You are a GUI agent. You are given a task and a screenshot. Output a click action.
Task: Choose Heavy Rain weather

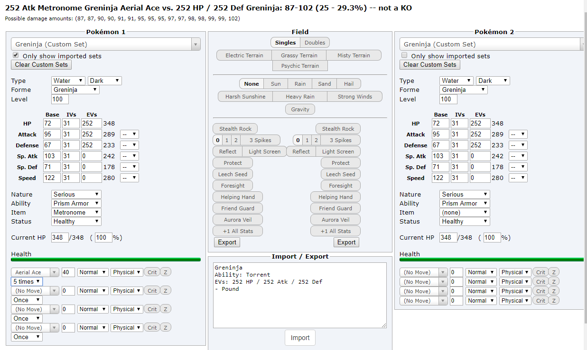[x=300, y=97]
